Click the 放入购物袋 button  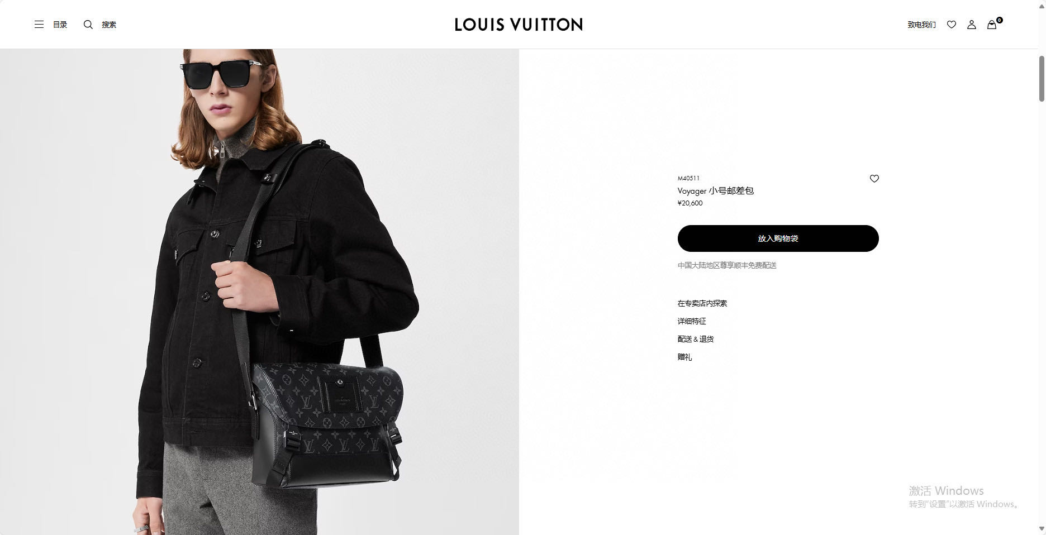point(778,238)
